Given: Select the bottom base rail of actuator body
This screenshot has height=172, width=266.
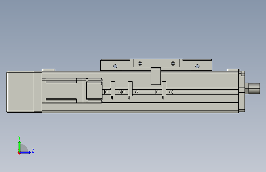Looking at the screenshot, I should tap(140, 108).
